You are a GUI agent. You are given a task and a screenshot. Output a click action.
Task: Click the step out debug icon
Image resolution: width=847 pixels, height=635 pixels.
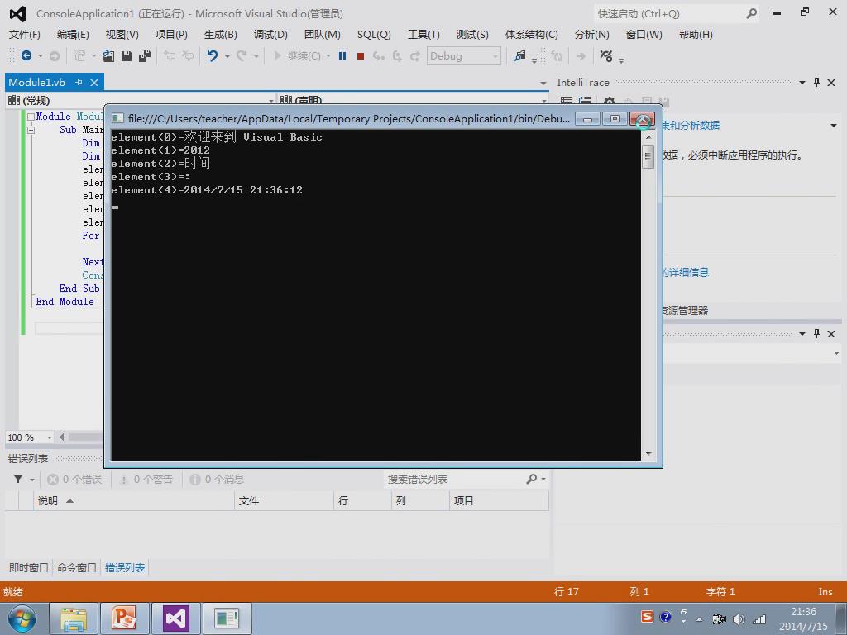(x=415, y=55)
